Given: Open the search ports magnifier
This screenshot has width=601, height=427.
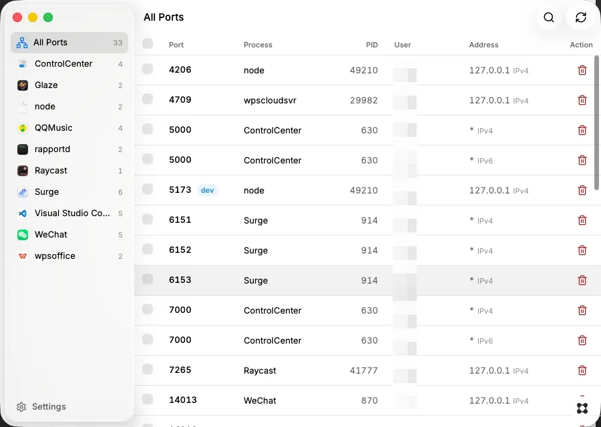Looking at the screenshot, I should tap(548, 17).
